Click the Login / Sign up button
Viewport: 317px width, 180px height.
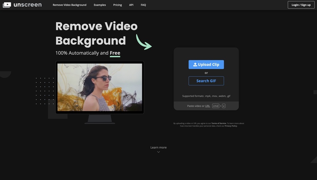(301, 5)
